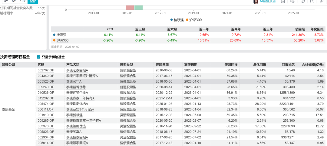Sort by 离任日期 column header
Screen dimensions: 327x146
191,65
